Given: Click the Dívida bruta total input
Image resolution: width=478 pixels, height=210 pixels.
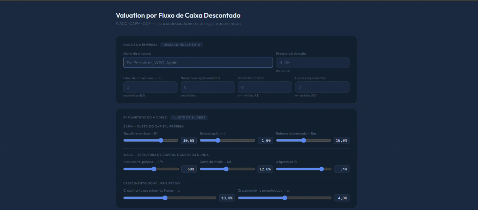Looking at the screenshot, I should 265,87.
